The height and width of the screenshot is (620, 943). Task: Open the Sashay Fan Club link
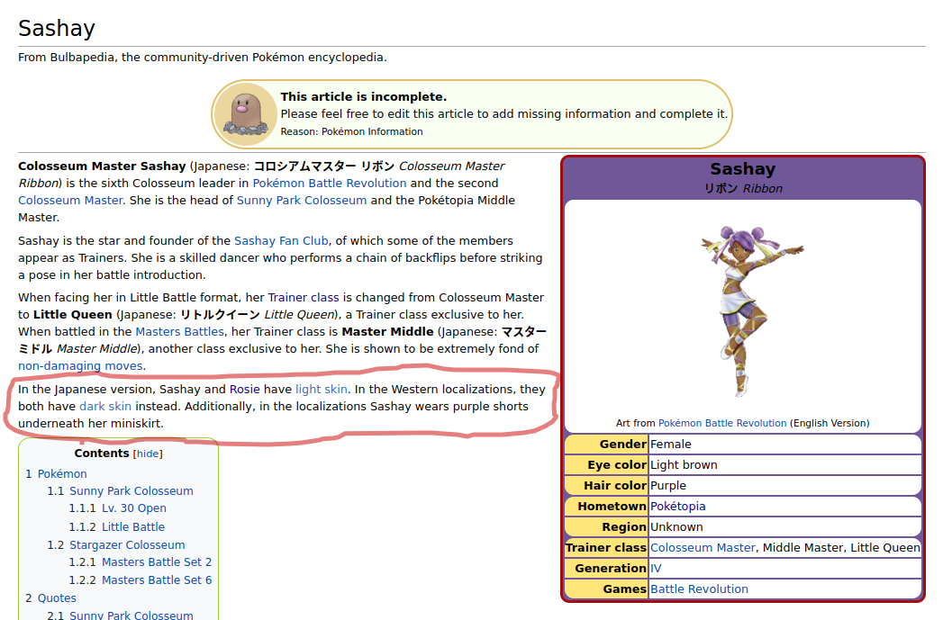pos(281,241)
